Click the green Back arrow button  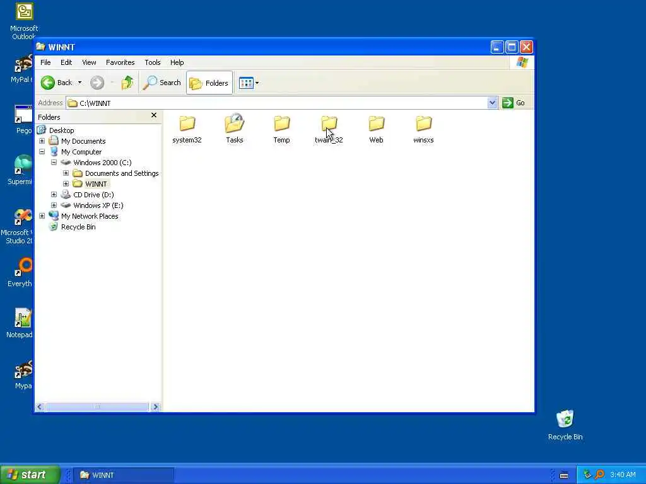click(48, 83)
